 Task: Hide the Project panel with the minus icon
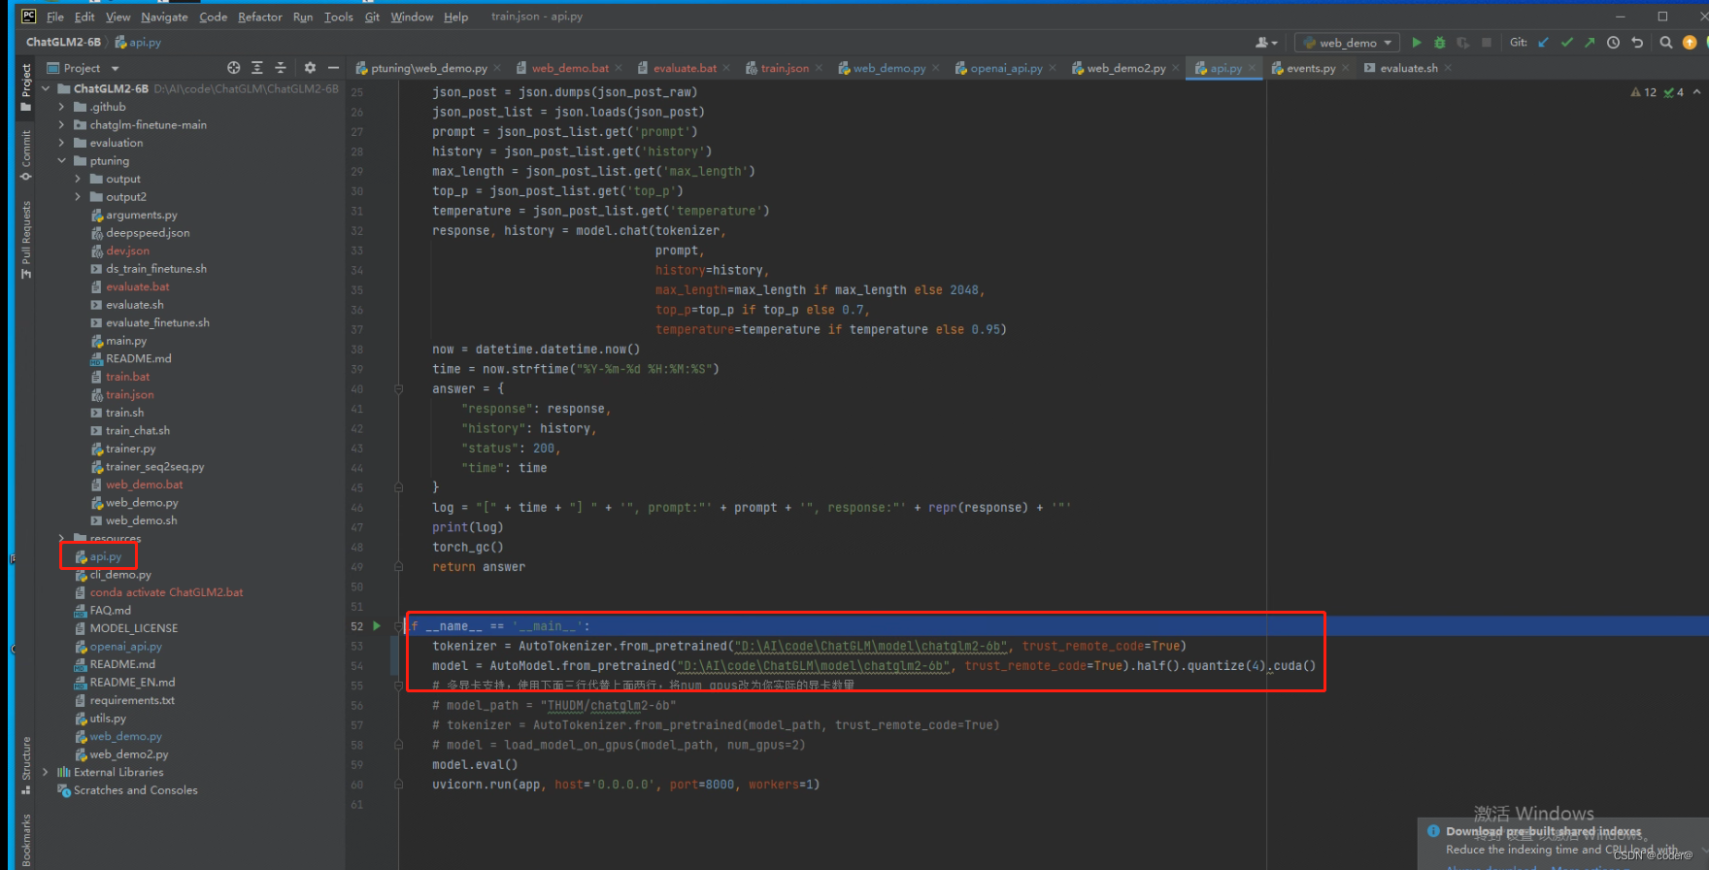click(x=333, y=68)
